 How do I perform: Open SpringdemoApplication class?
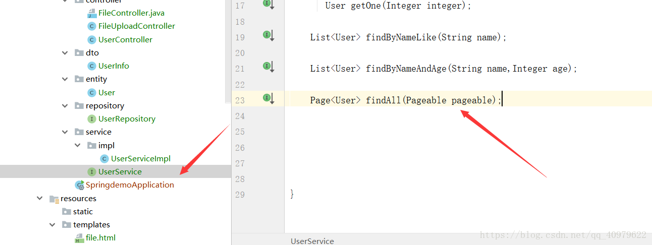[130, 185]
